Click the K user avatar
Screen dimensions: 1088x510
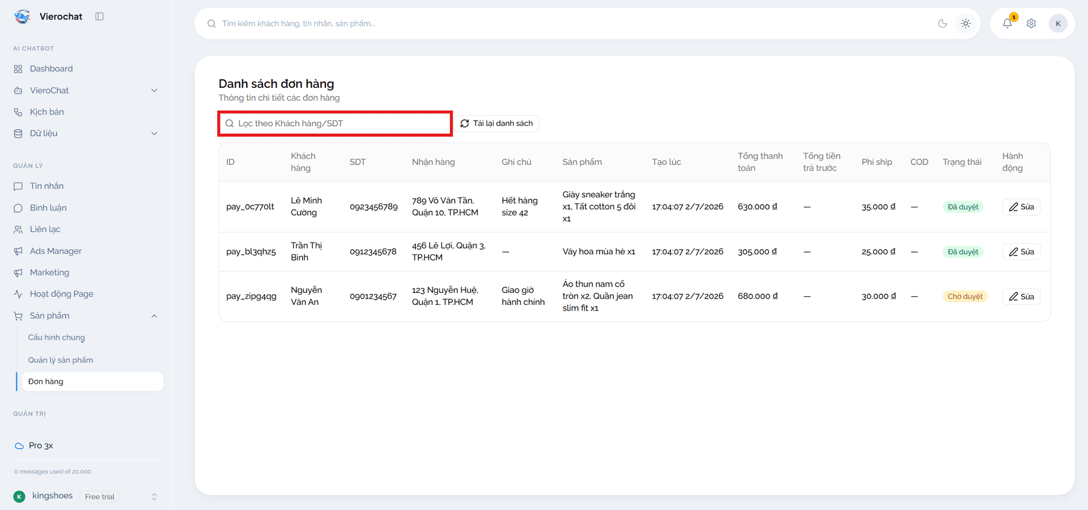pyautogui.click(x=1058, y=23)
